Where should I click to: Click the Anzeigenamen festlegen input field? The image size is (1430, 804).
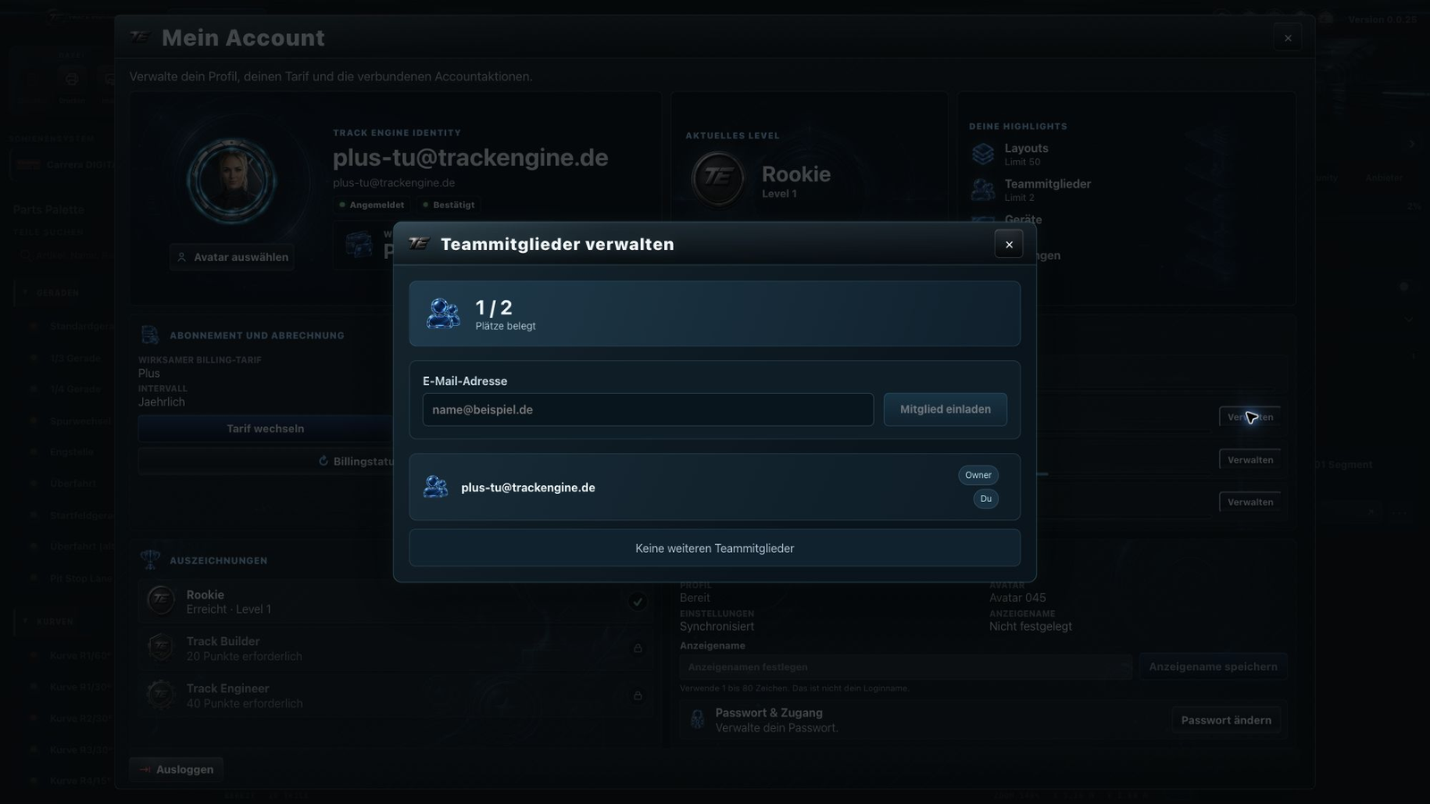905,667
